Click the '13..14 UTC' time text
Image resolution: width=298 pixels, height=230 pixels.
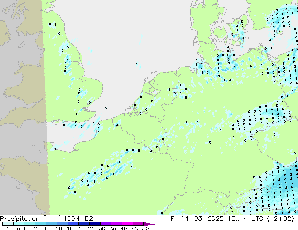coord(246,219)
